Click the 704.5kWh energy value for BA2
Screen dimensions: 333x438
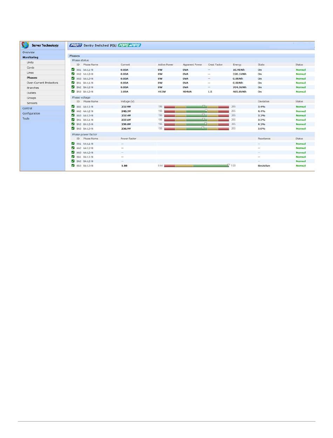point(239,87)
